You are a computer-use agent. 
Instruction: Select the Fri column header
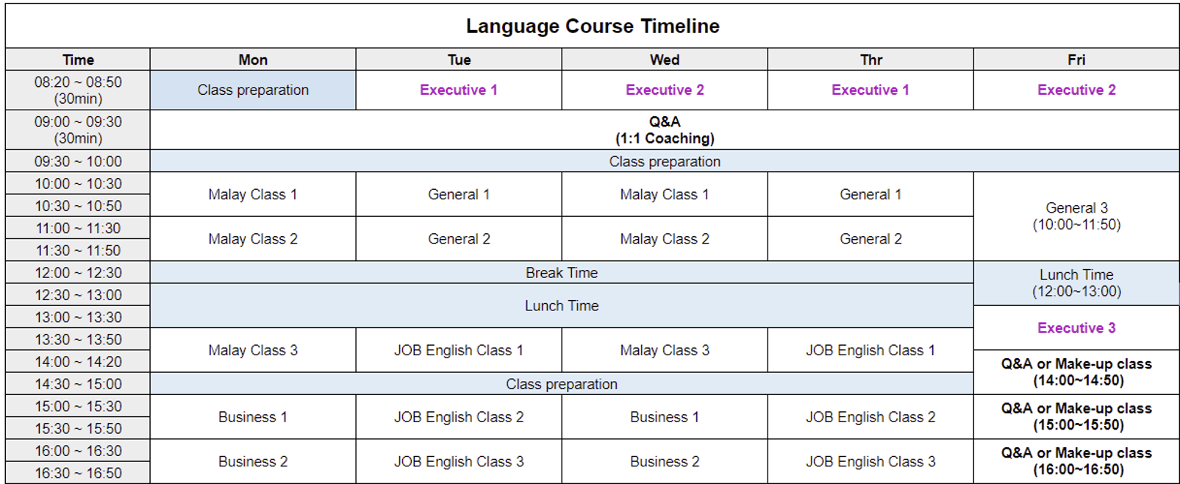coord(1076,60)
